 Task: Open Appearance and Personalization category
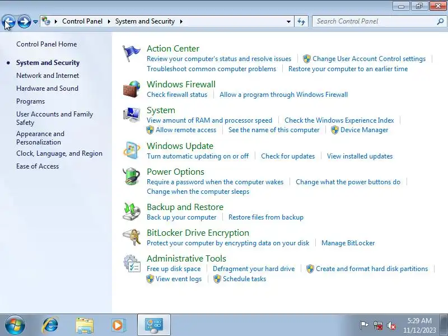pyautogui.click(x=40, y=138)
